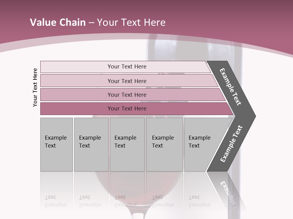Screen dimensions: 293x219
Task: Select the first gray "Example Text" box
Action: click(x=56, y=144)
